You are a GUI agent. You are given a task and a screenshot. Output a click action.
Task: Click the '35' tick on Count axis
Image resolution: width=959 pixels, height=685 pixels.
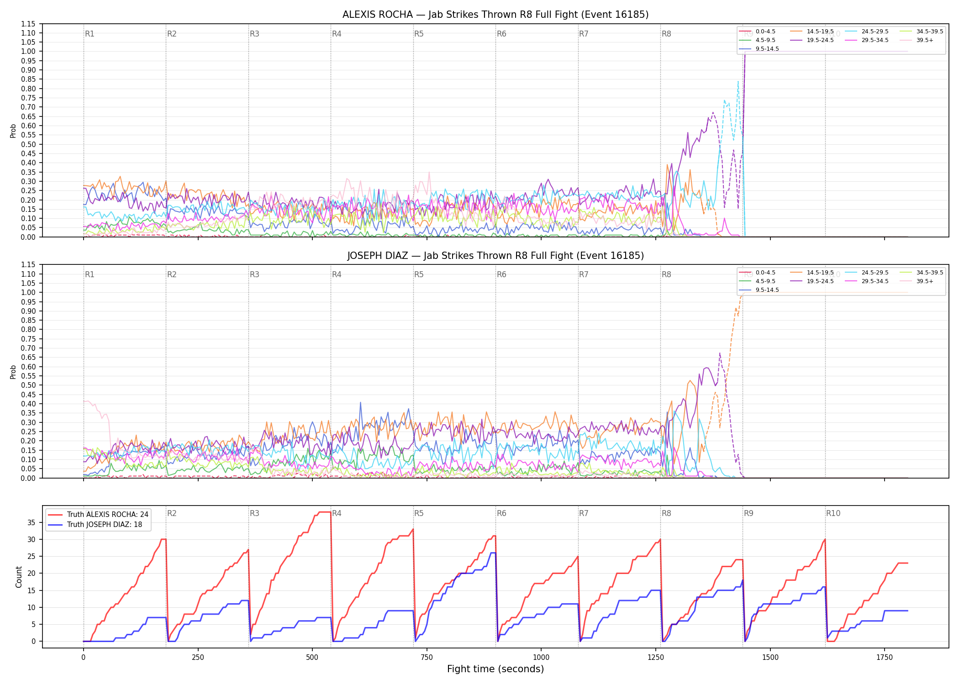(32, 522)
